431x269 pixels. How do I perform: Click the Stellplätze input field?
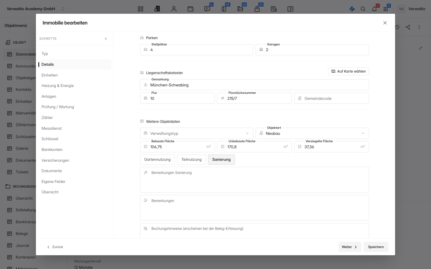point(197,50)
